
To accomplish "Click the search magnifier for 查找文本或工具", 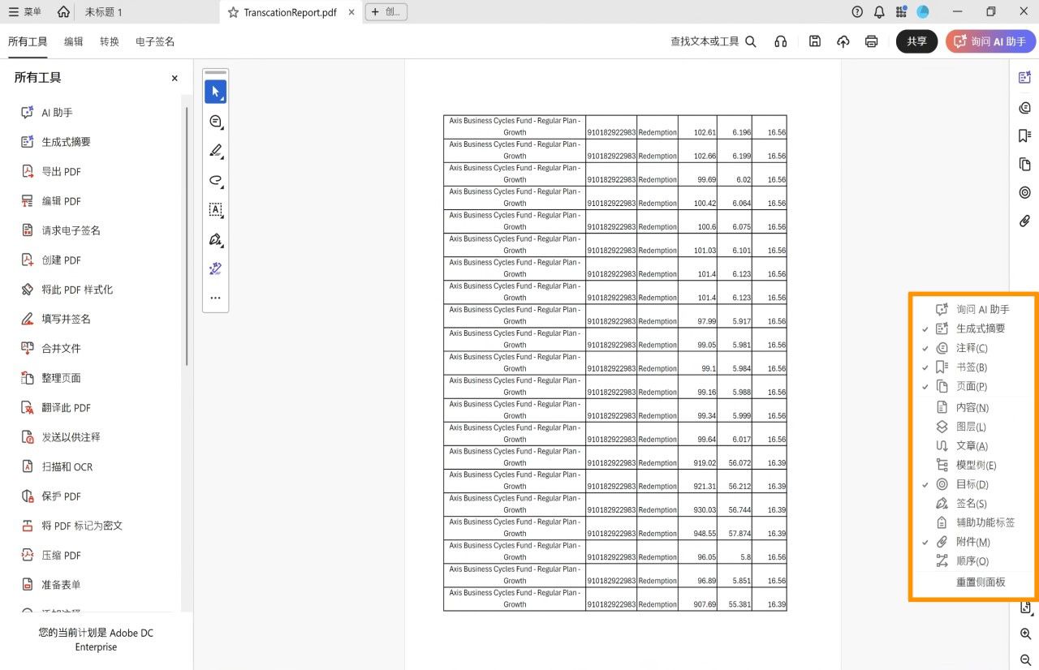I will [x=751, y=41].
